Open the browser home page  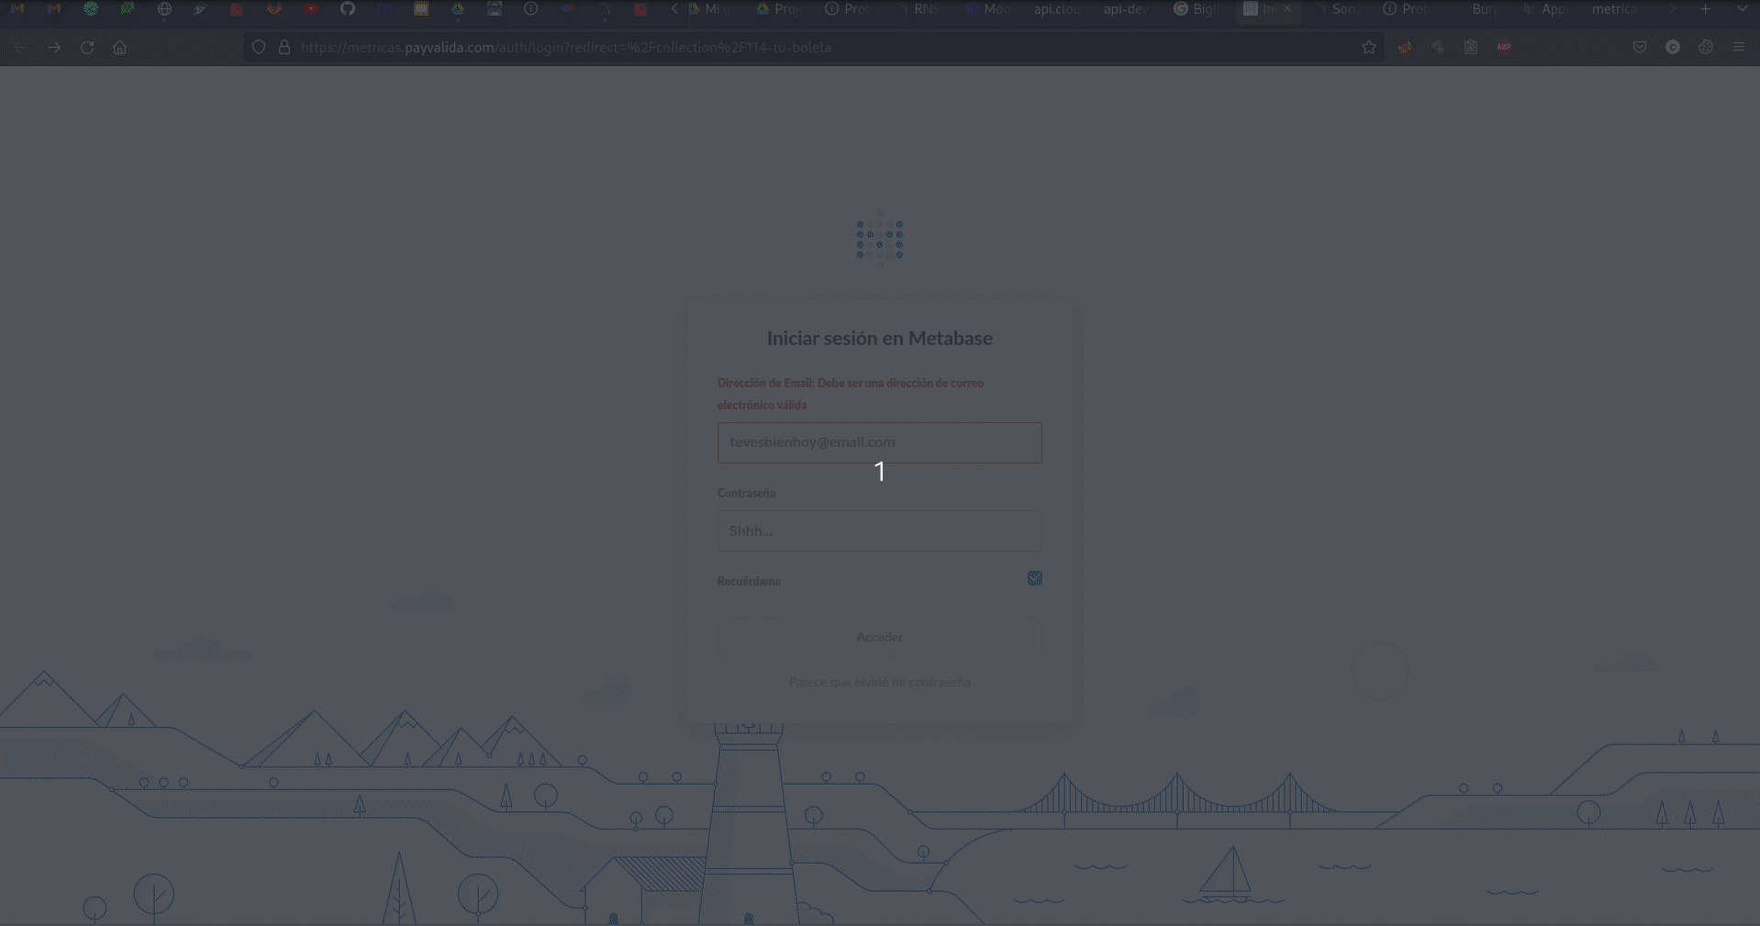tap(120, 47)
